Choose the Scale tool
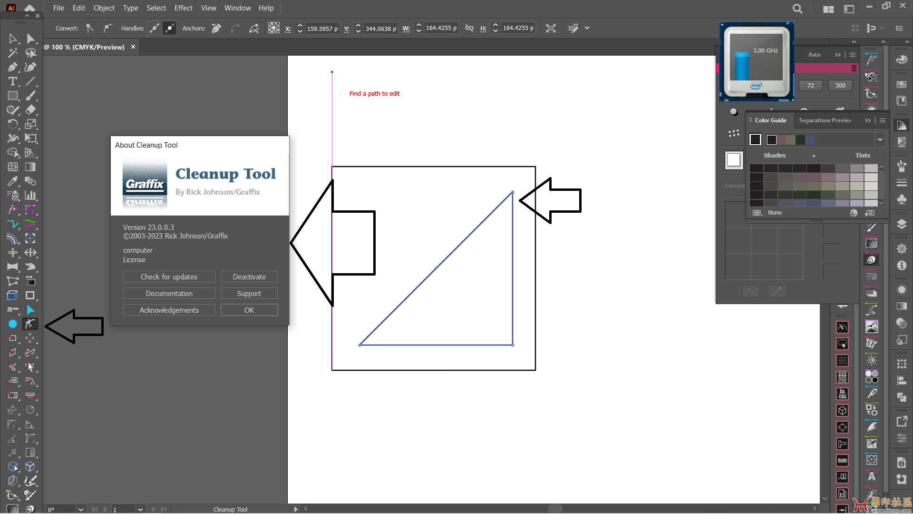The image size is (913, 514). click(30, 124)
